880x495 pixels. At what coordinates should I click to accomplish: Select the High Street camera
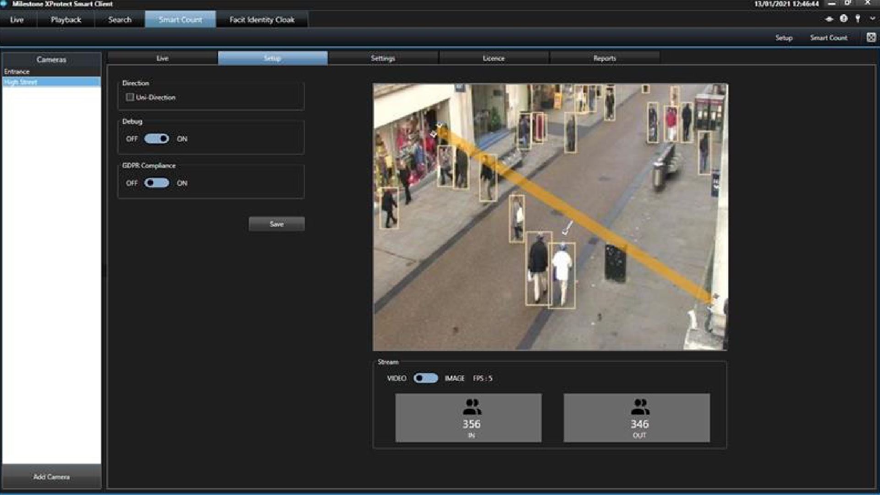[51, 82]
